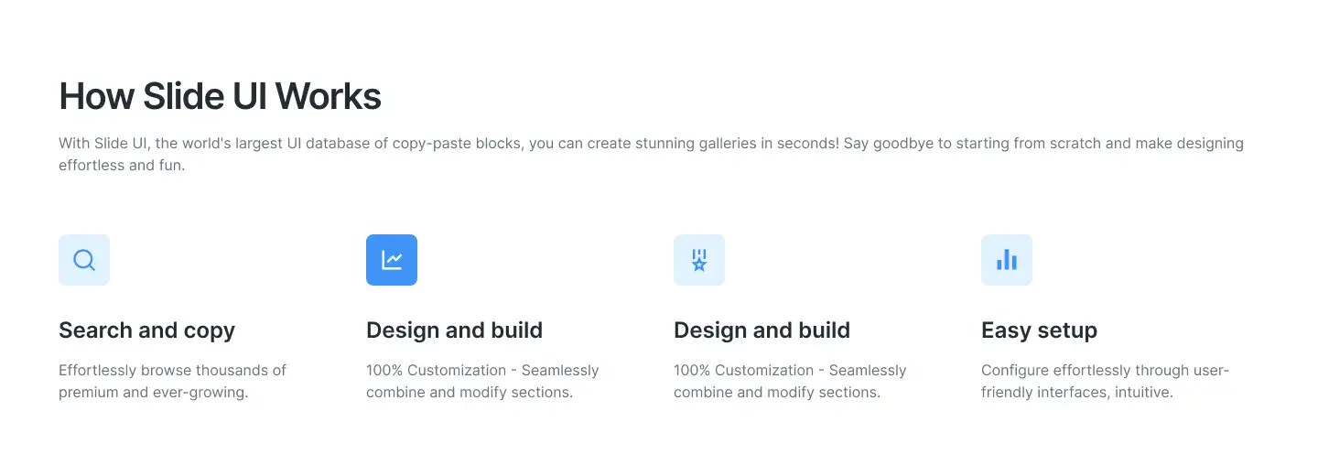Click the magnifying glass search icon
The width and height of the screenshot is (1318, 476).
point(84,260)
